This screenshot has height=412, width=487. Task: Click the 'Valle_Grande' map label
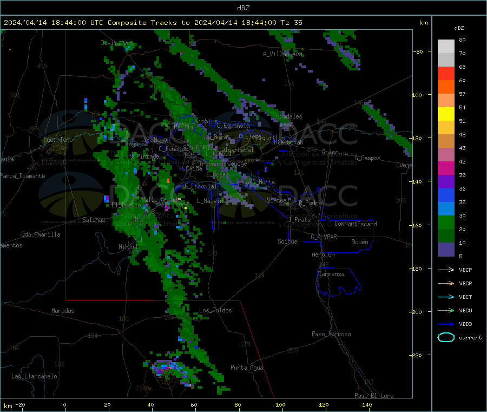click(x=161, y=200)
